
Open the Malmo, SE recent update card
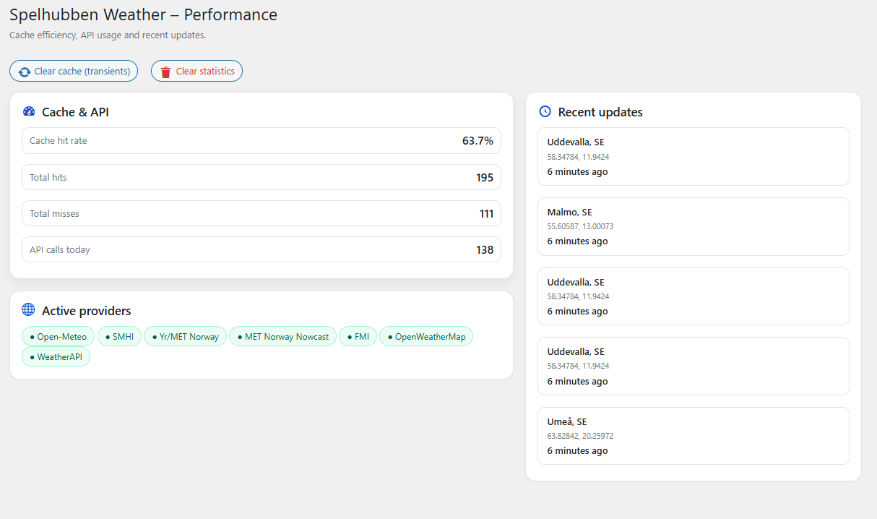pyautogui.click(x=693, y=226)
